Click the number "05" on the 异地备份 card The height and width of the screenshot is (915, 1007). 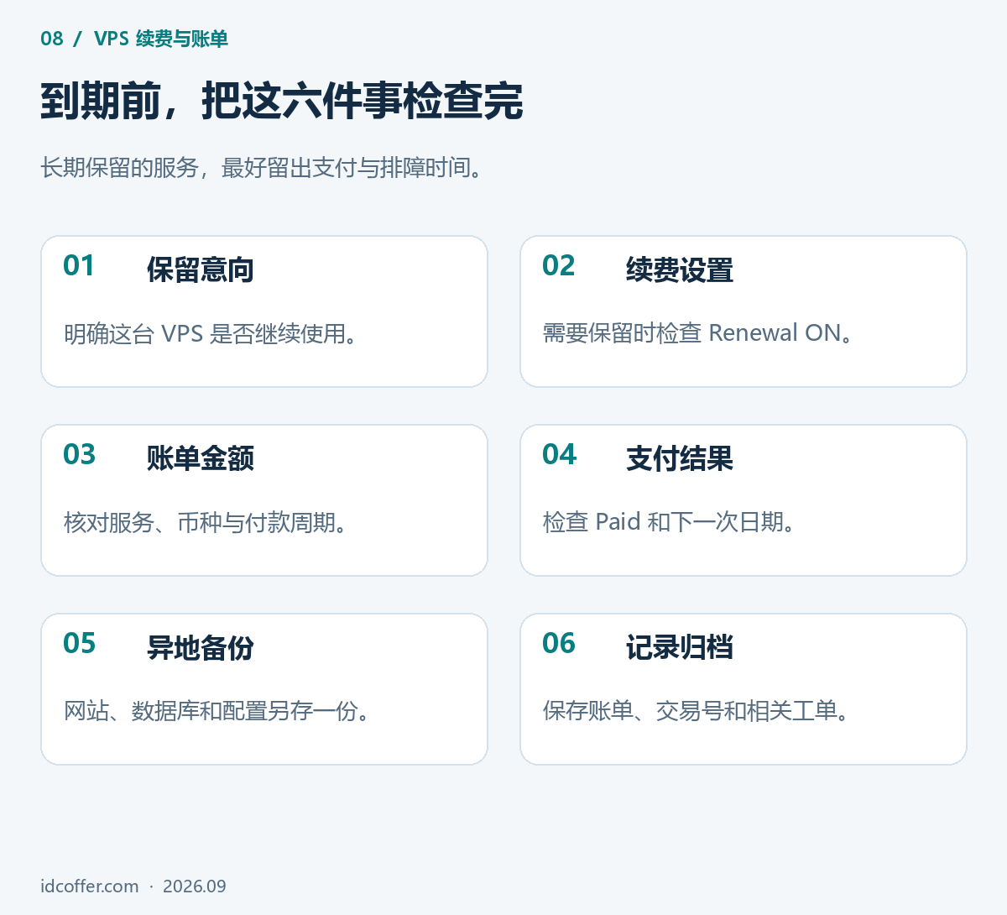79,643
